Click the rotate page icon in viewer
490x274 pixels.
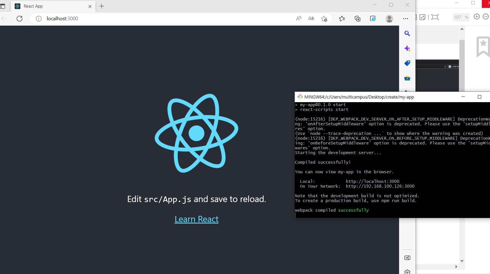422,17
